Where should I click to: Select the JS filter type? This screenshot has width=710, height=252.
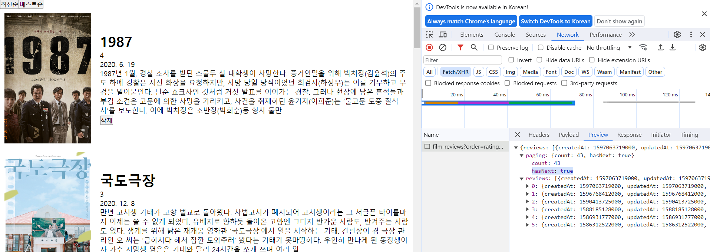(479, 72)
